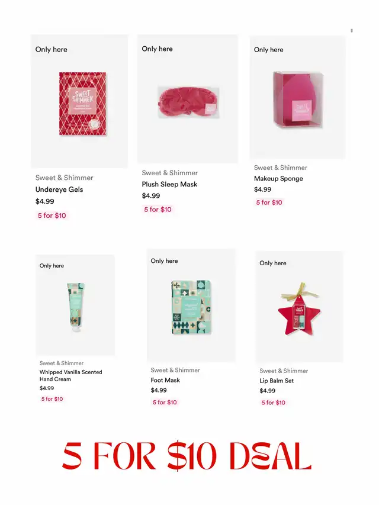Click the 5 for $10 badge under Makeup Sponge

(x=269, y=202)
